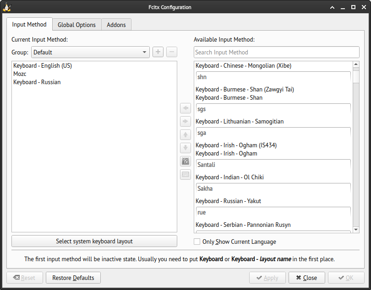The height and width of the screenshot is (290, 371).
Task: Open the Group dropdown showing Default
Action: click(x=90, y=52)
